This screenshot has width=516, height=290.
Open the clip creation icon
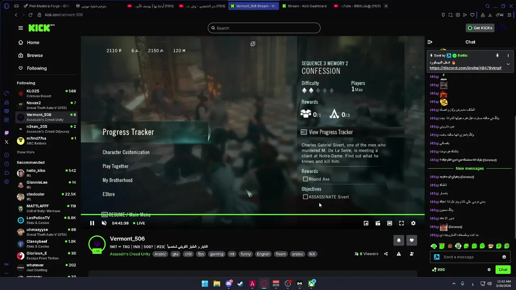pos(378,223)
